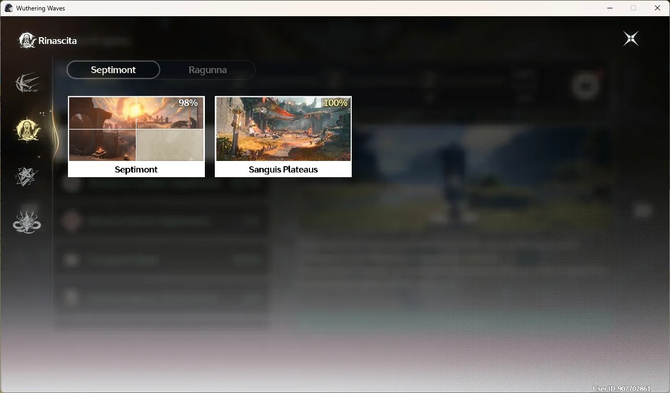Select the star-shaped region emblem in sidebar

coord(27,176)
